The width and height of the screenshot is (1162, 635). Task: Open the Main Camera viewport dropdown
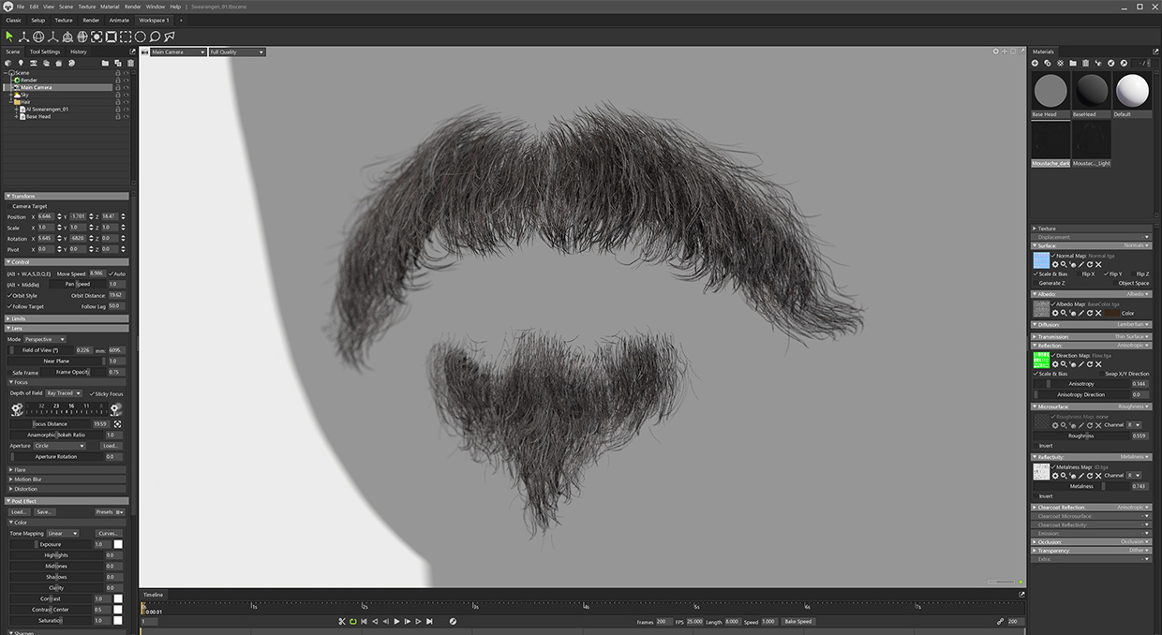click(177, 52)
